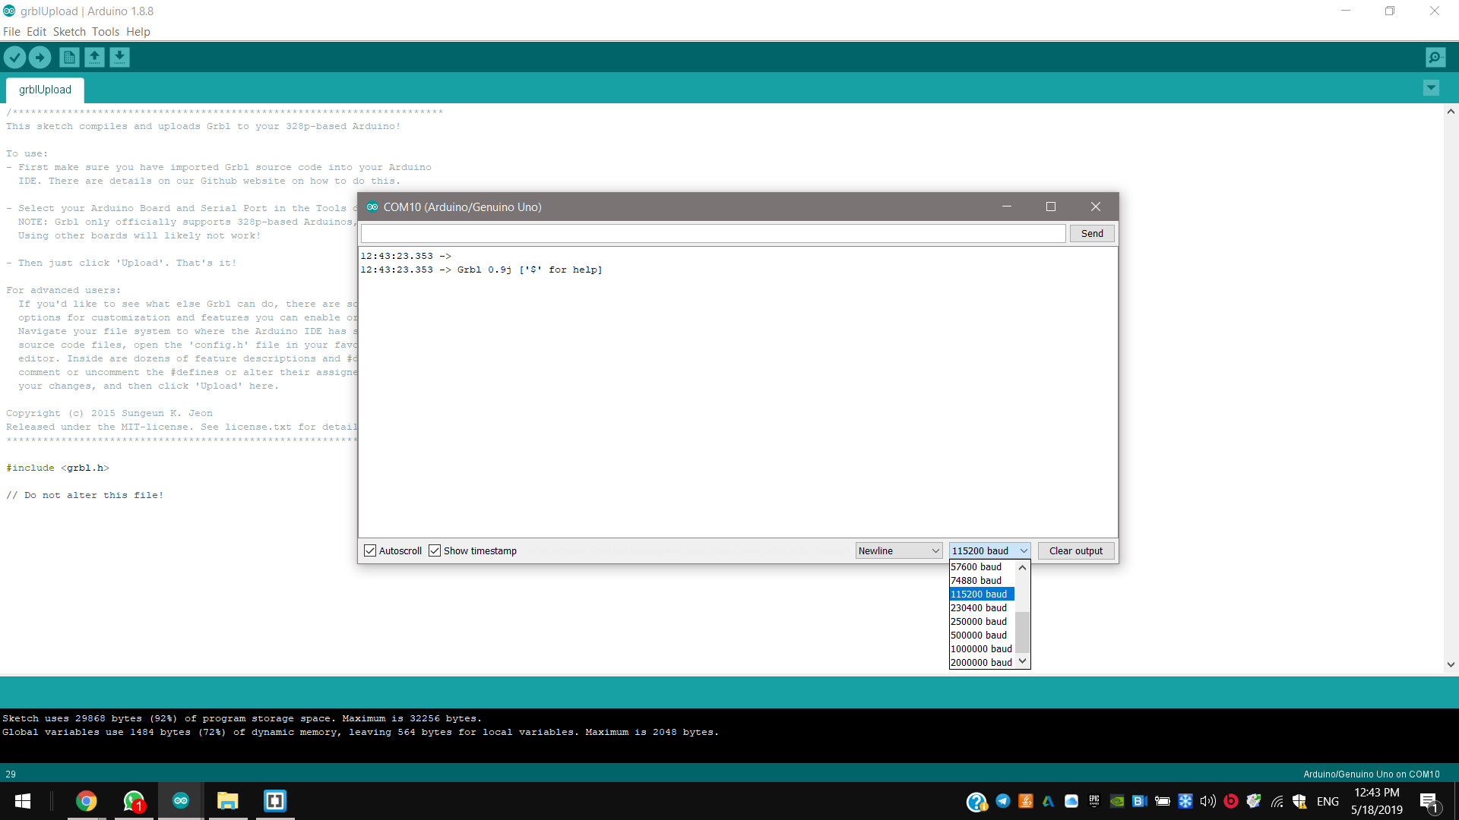Click the serial command input field
The height and width of the screenshot is (820, 1459).
(x=713, y=233)
